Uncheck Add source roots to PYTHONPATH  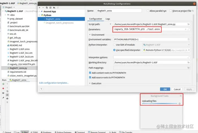(90, 77)
